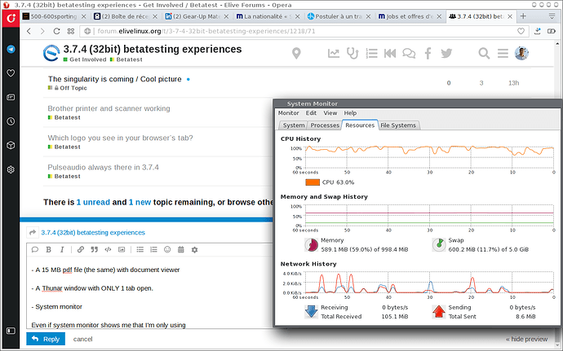
Task: Open the Speed Dial start page grid
Action: 71,31
